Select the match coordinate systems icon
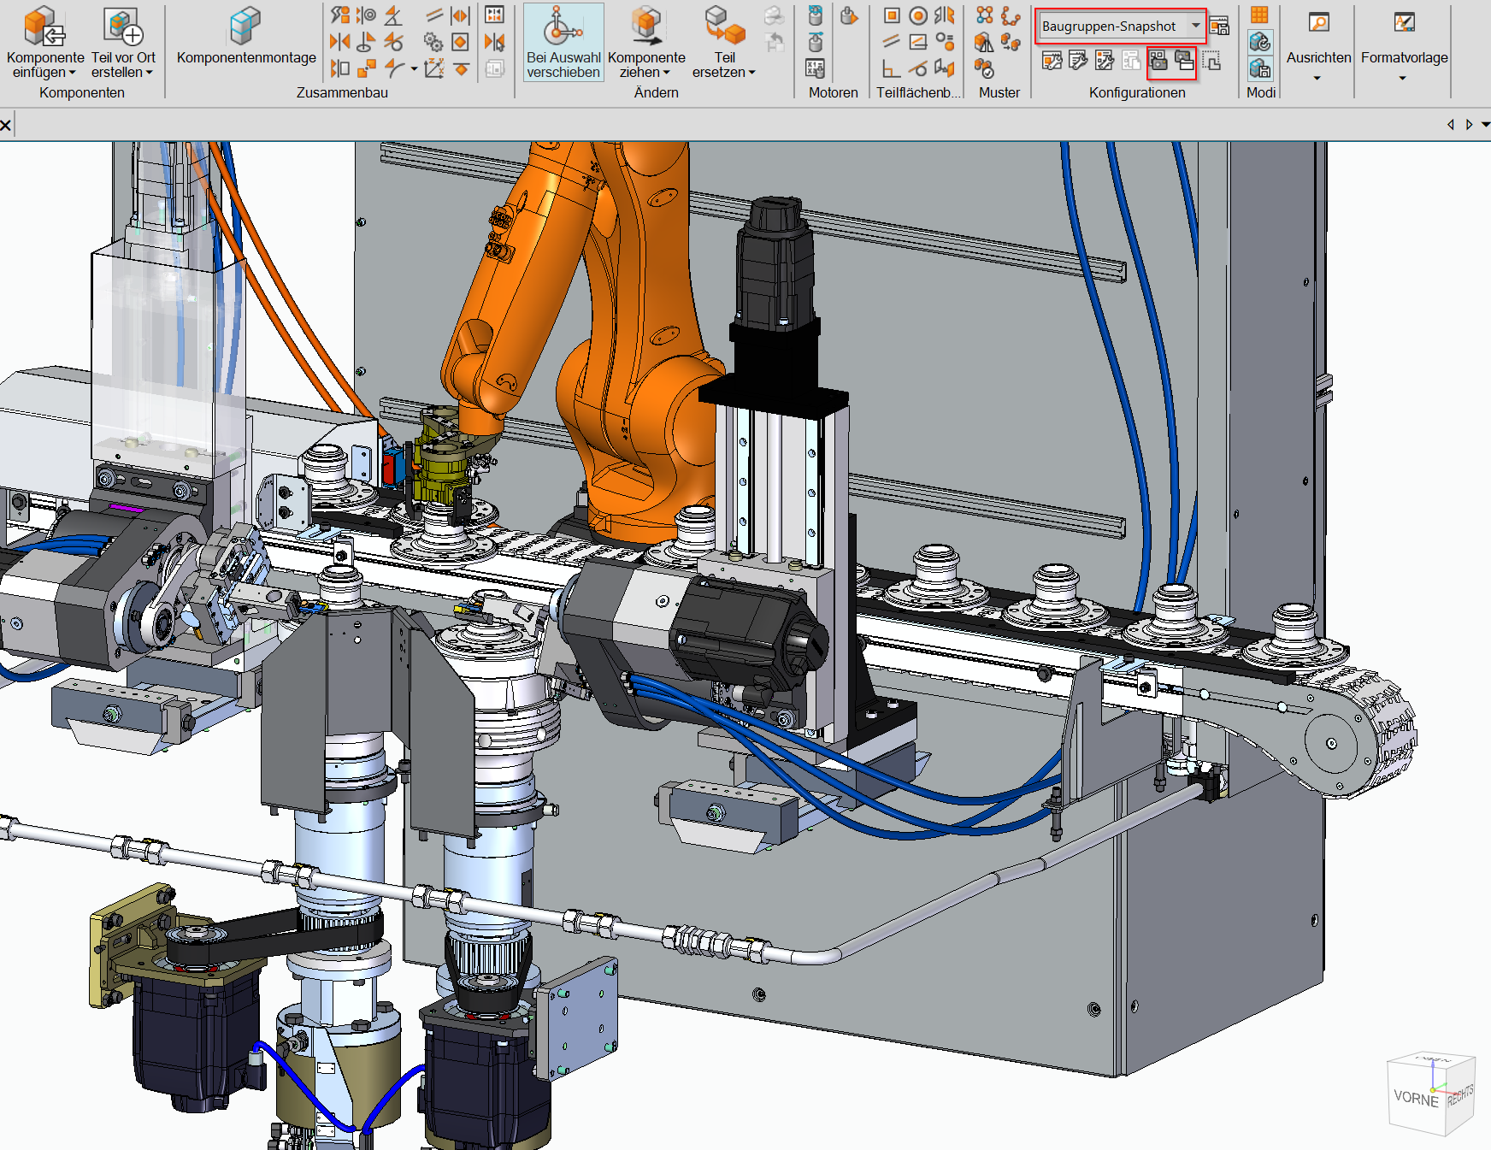1491x1150 pixels. (434, 68)
